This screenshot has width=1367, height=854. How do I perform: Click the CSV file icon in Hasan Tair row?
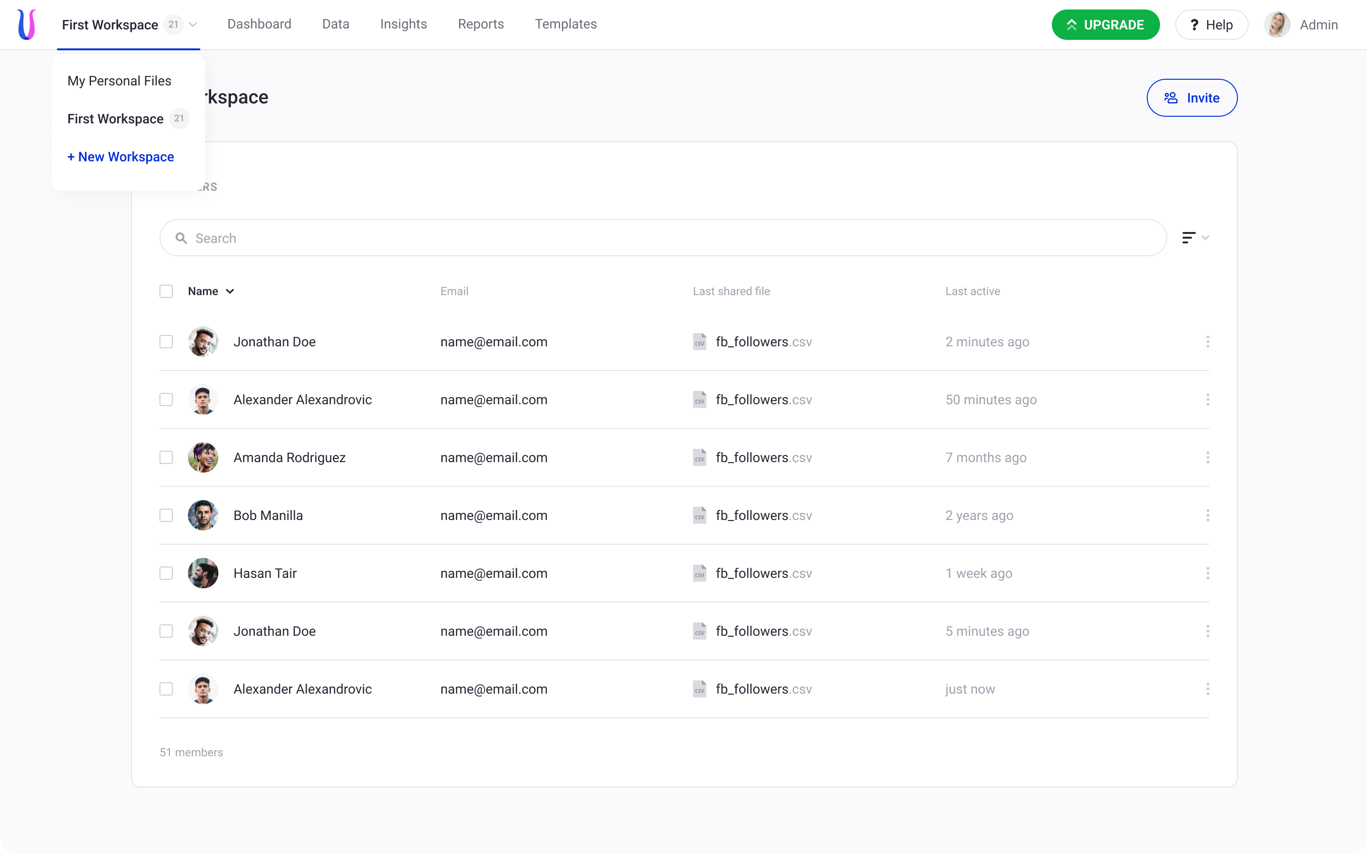(699, 573)
